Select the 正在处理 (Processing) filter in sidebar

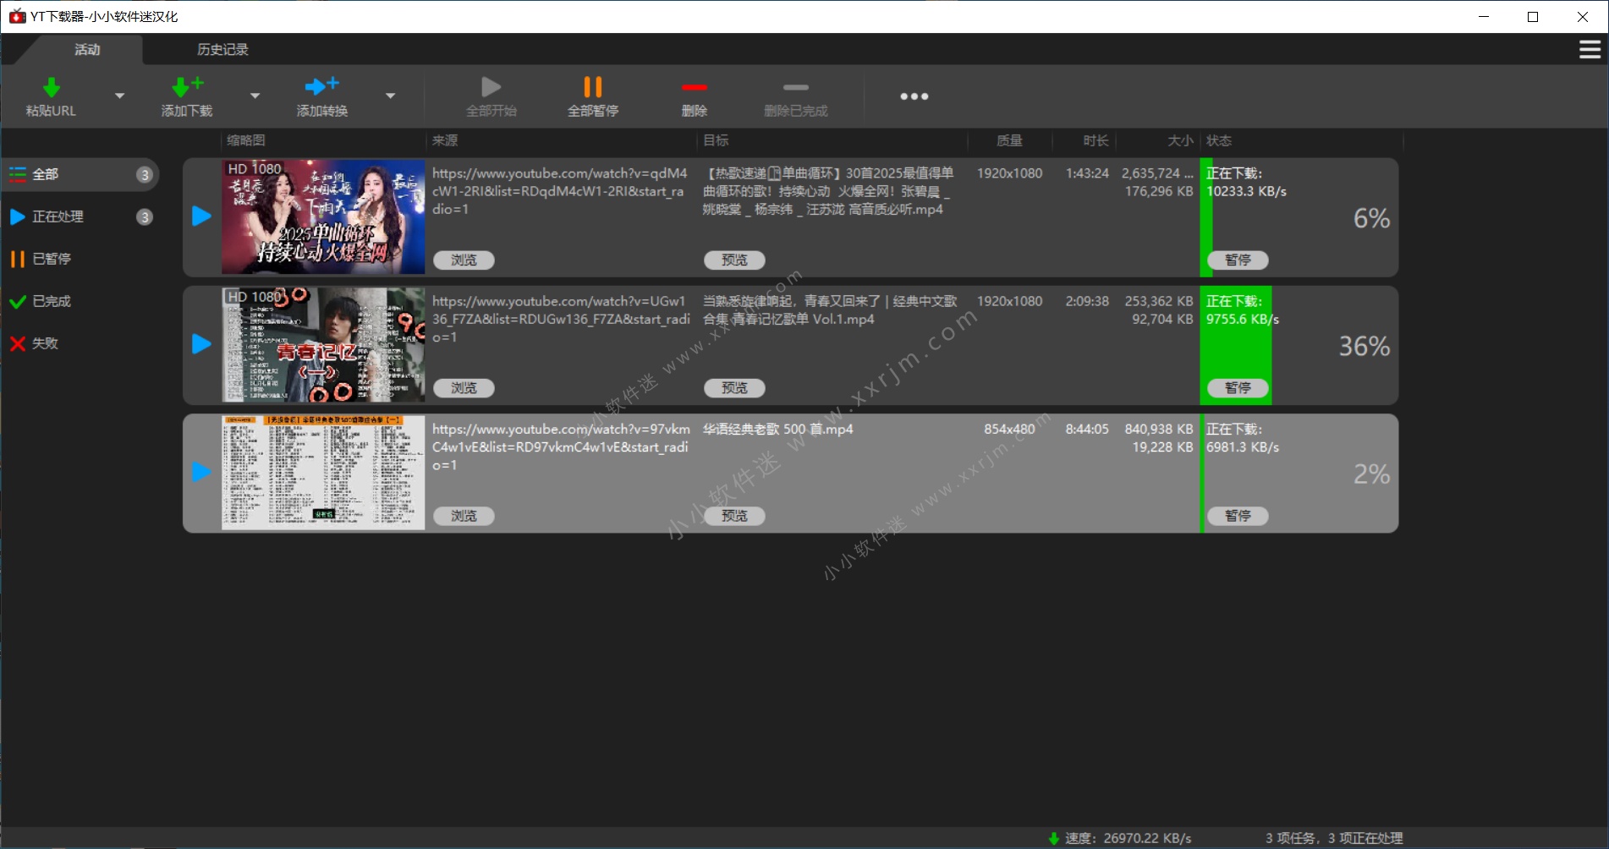pos(59,216)
